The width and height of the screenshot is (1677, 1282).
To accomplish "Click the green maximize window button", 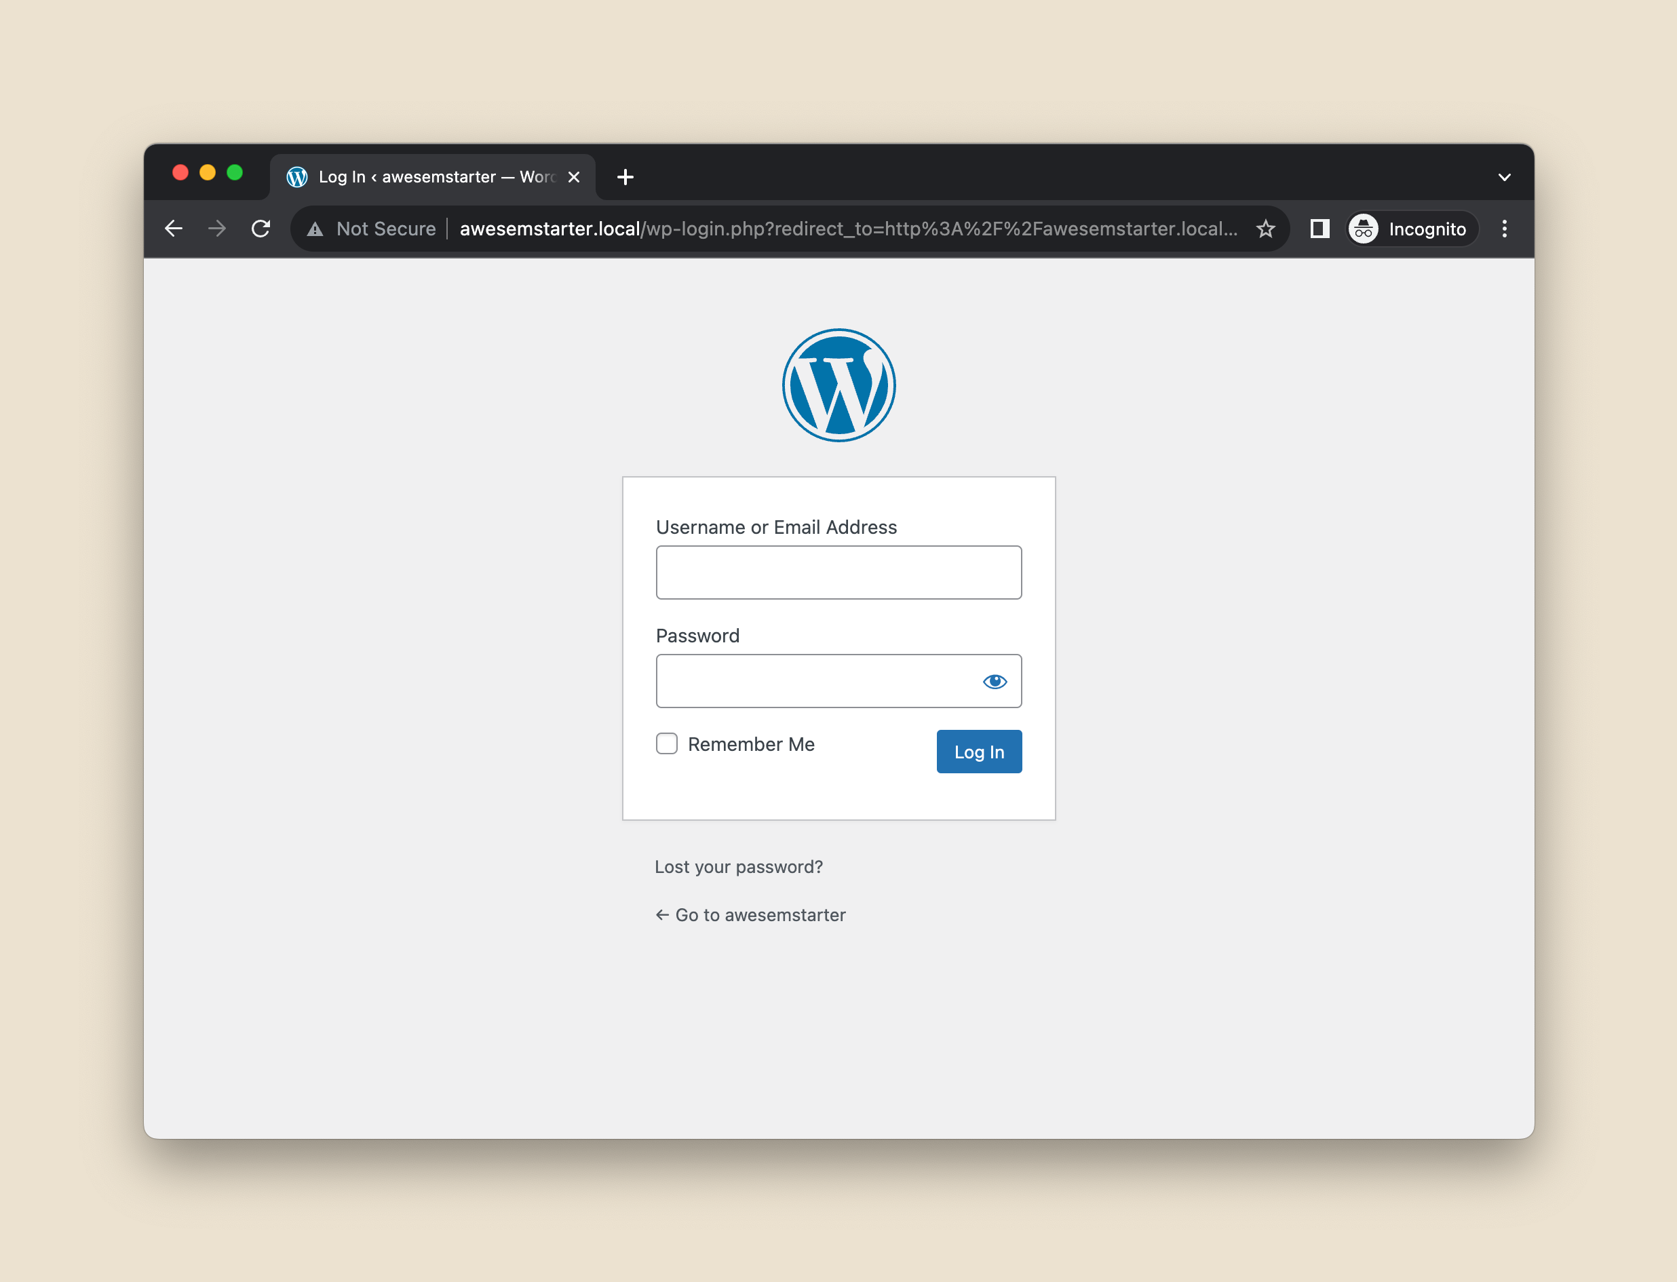I will tap(235, 172).
